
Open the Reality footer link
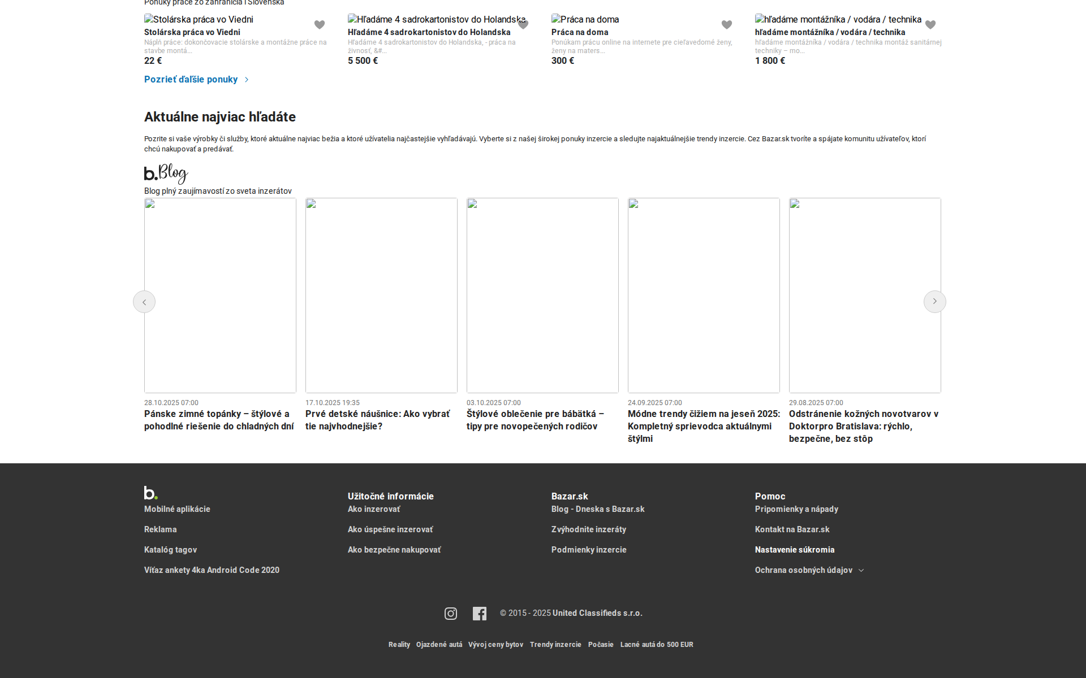coord(399,645)
